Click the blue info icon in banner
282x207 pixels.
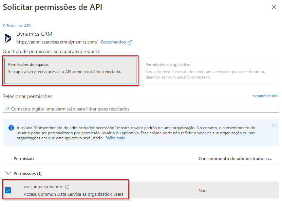click(x=11, y=128)
